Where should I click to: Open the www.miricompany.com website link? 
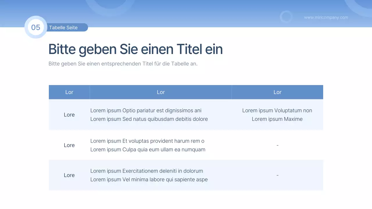tap(326, 17)
